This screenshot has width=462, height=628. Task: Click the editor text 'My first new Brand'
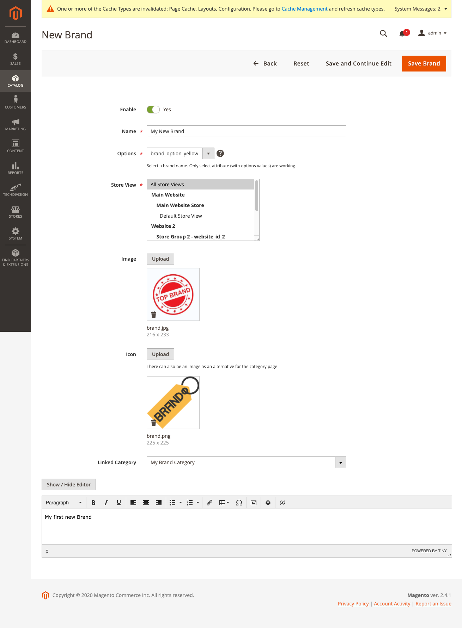[x=68, y=517]
